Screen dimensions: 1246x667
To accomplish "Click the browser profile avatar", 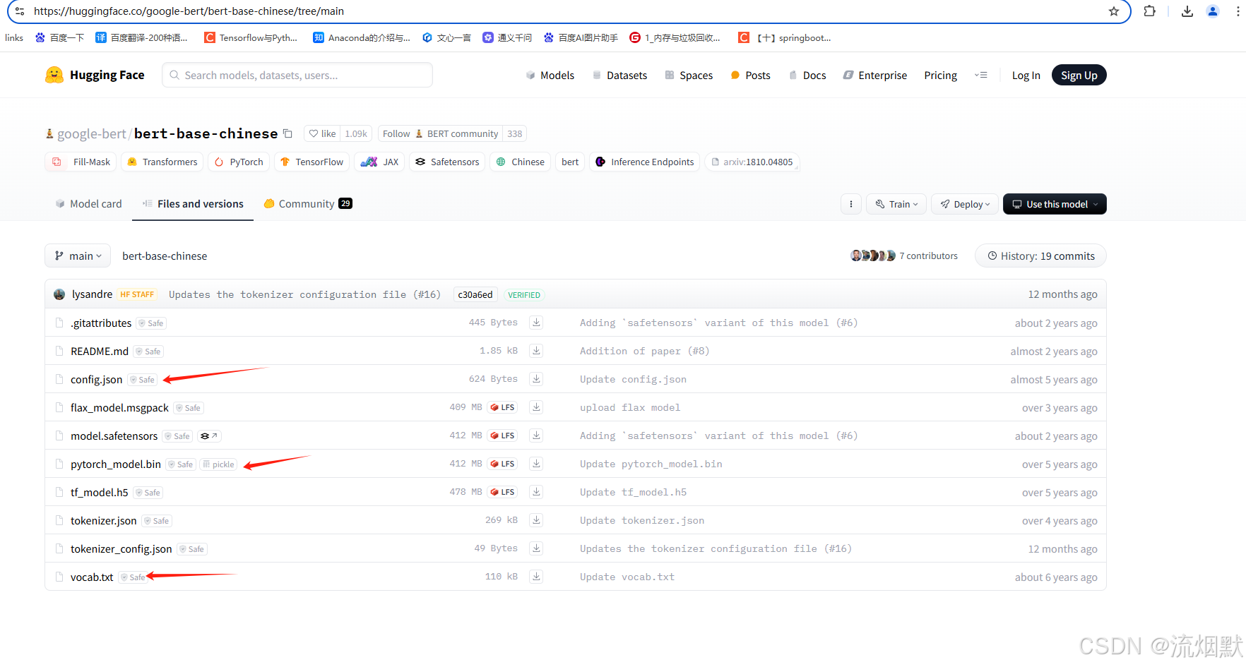I will [1213, 11].
